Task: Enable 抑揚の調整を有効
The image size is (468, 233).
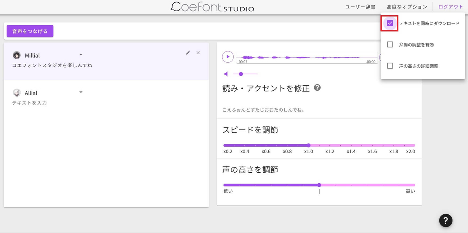Action: click(390, 44)
